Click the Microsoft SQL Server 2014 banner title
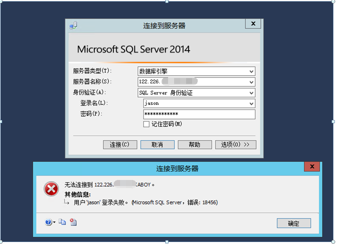The width and height of the screenshot is (337, 244). click(x=133, y=50)
